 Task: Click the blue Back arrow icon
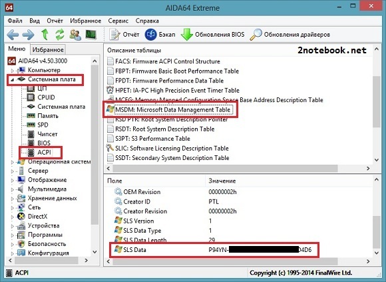coord(13,35)
